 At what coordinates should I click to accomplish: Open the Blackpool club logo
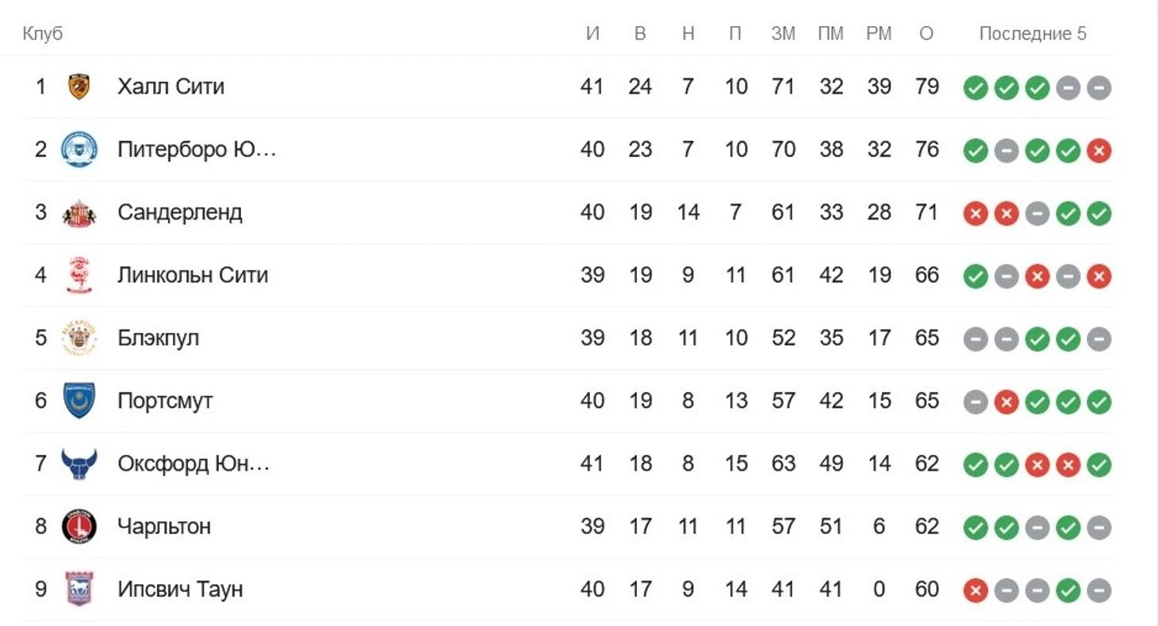(79, 338)
